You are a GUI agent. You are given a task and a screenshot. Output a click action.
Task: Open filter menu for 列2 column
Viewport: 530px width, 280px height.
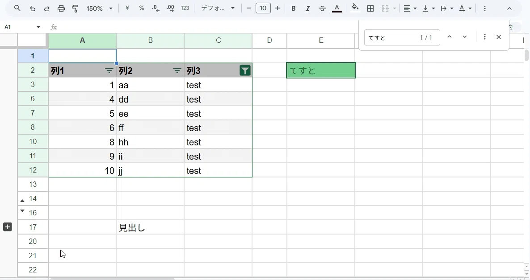click(x=177, y=70)
